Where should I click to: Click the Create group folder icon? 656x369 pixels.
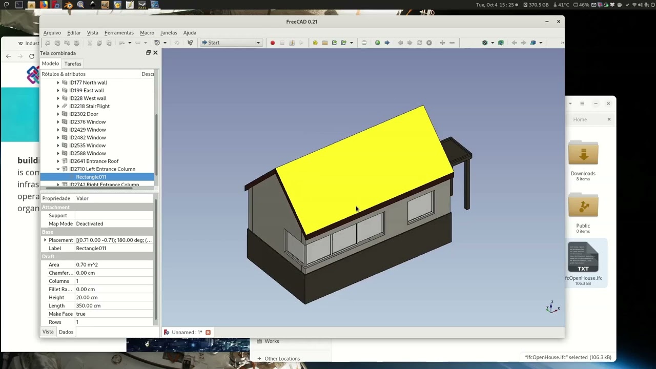(324, 43)
